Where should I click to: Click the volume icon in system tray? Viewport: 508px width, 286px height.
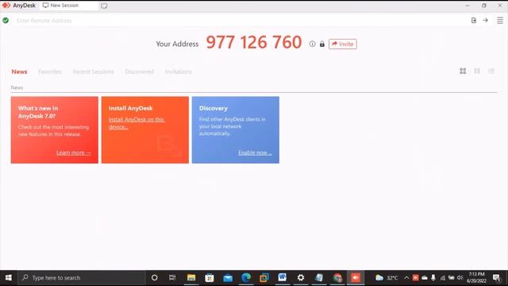coord(460,277)
